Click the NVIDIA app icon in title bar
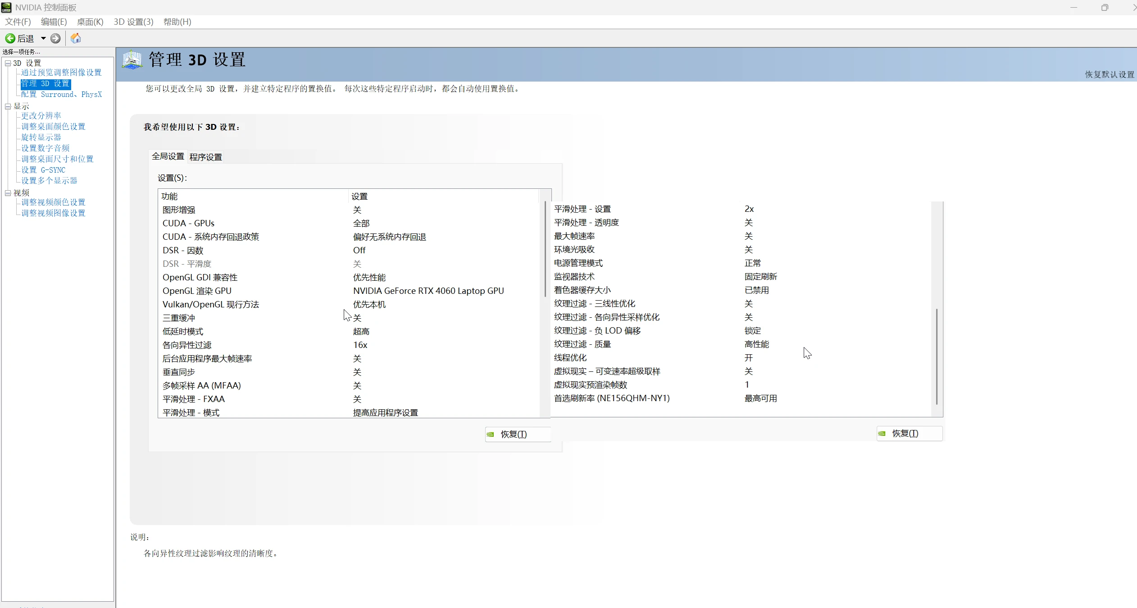The height and width of the screenshot is (608, 1137). 6,7
